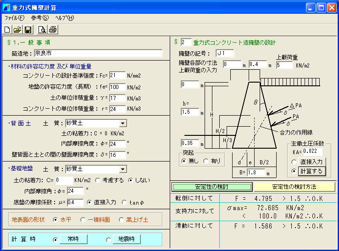
Task: Click the Open folder toolbar icon
Action: click(17, 30)
